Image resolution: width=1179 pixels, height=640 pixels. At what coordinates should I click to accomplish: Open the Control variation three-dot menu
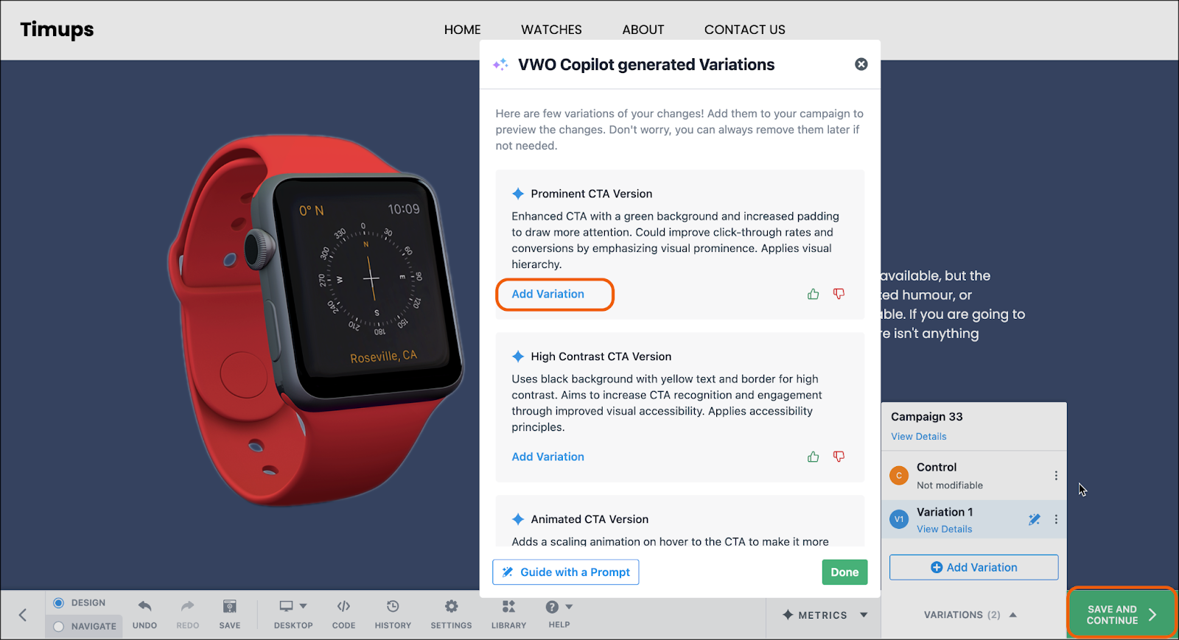click(x=1056, y=476)
